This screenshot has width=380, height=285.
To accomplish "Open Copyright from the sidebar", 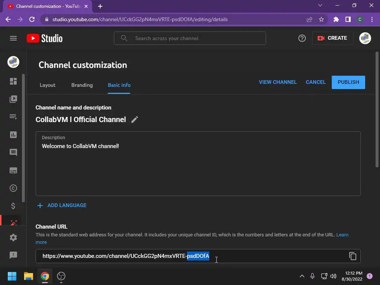I will (13, 188).
